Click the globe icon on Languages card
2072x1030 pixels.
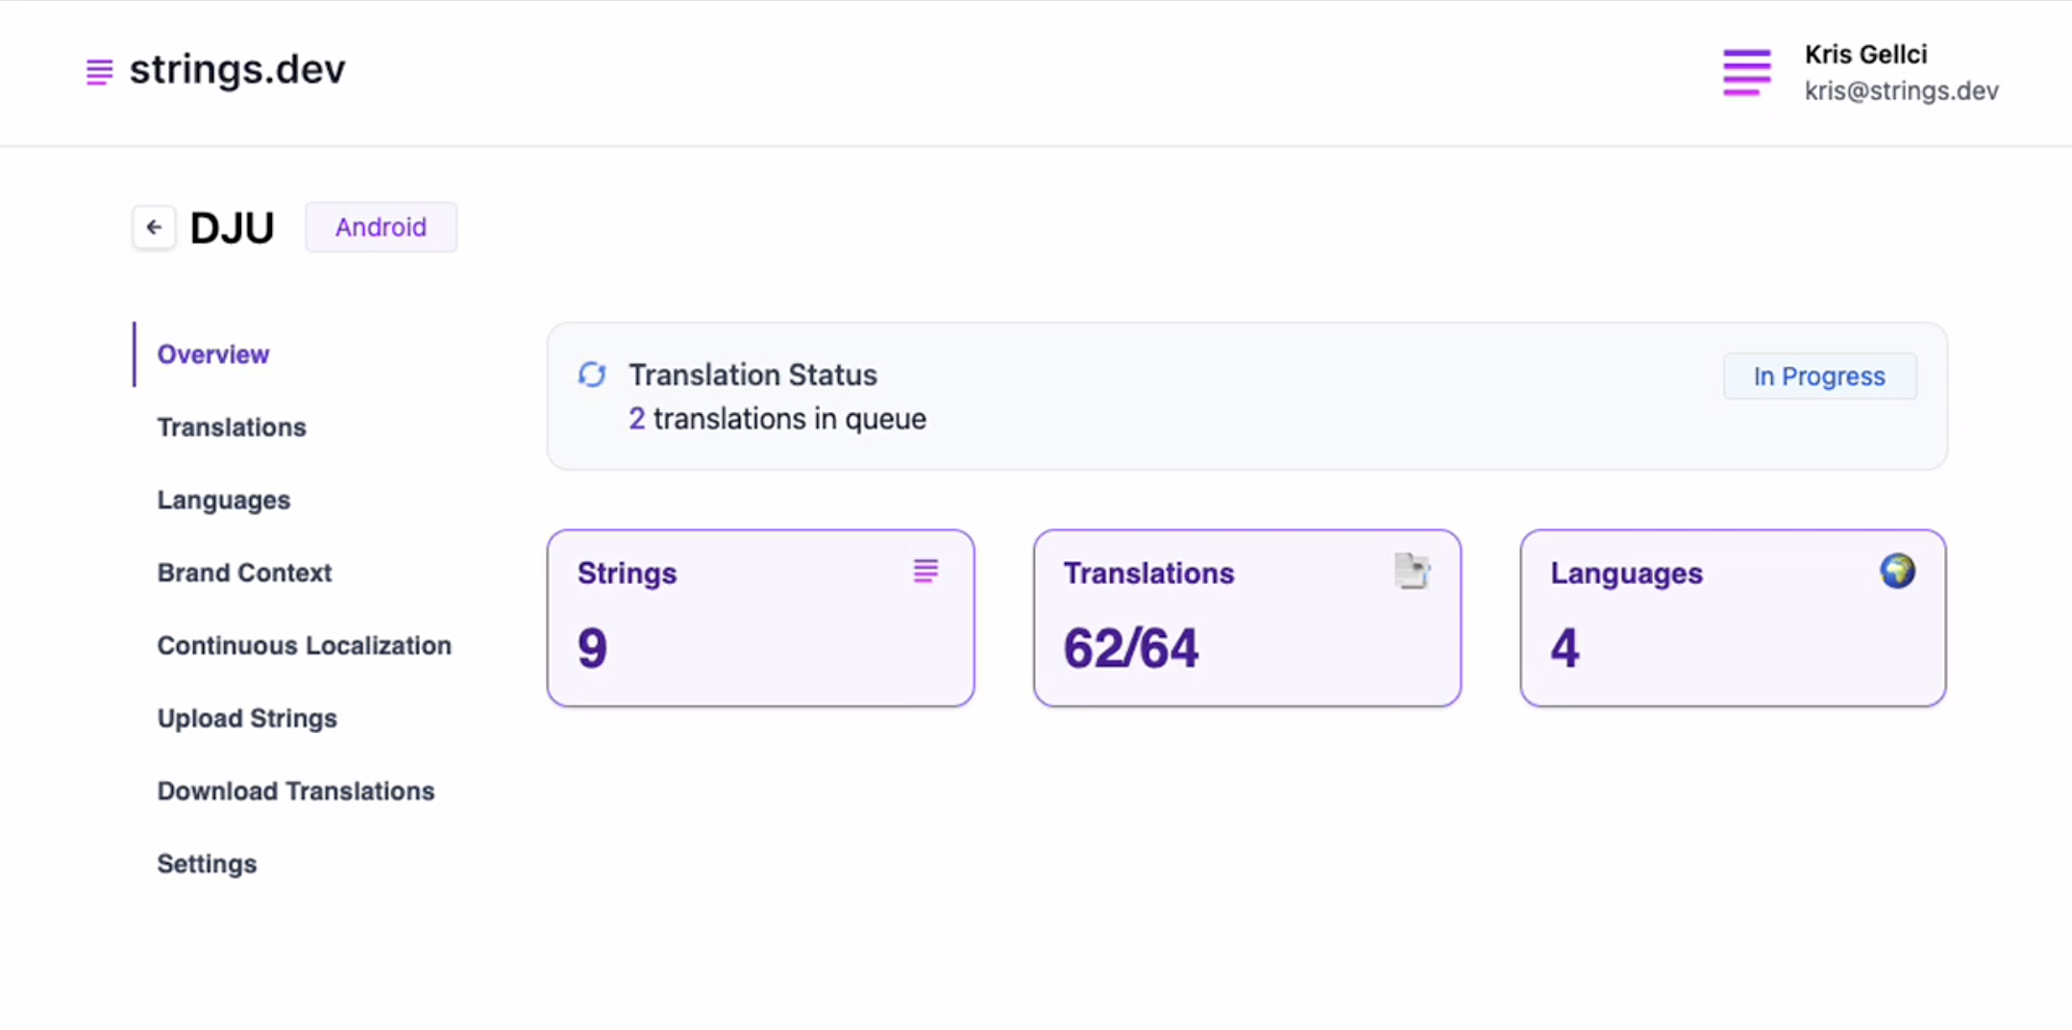(x=1897, y=572)
